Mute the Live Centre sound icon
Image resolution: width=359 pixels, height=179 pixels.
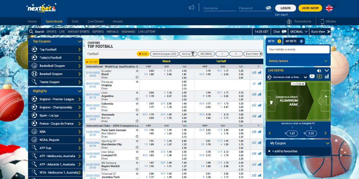coord(319,71)
